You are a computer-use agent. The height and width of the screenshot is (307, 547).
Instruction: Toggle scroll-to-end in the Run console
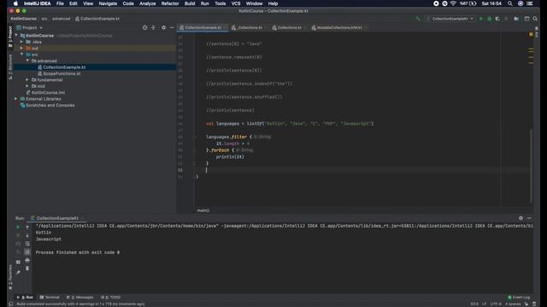click(x=27, y=252)
